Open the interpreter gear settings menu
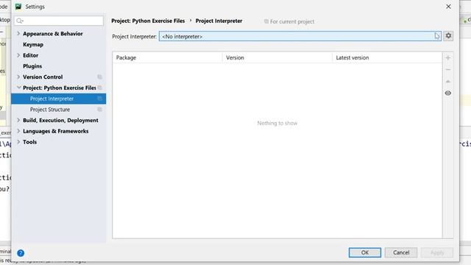Image resolution: width=471 pixels, height=265 pixels. tap(448, 36)
